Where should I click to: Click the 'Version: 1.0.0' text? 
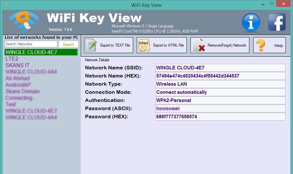60,30
